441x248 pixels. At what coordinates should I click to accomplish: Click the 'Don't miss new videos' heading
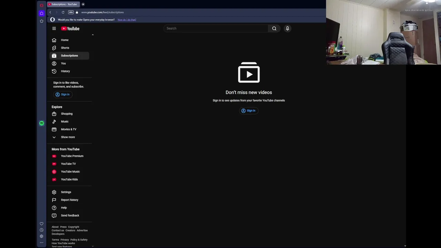[x=249, y=92]
